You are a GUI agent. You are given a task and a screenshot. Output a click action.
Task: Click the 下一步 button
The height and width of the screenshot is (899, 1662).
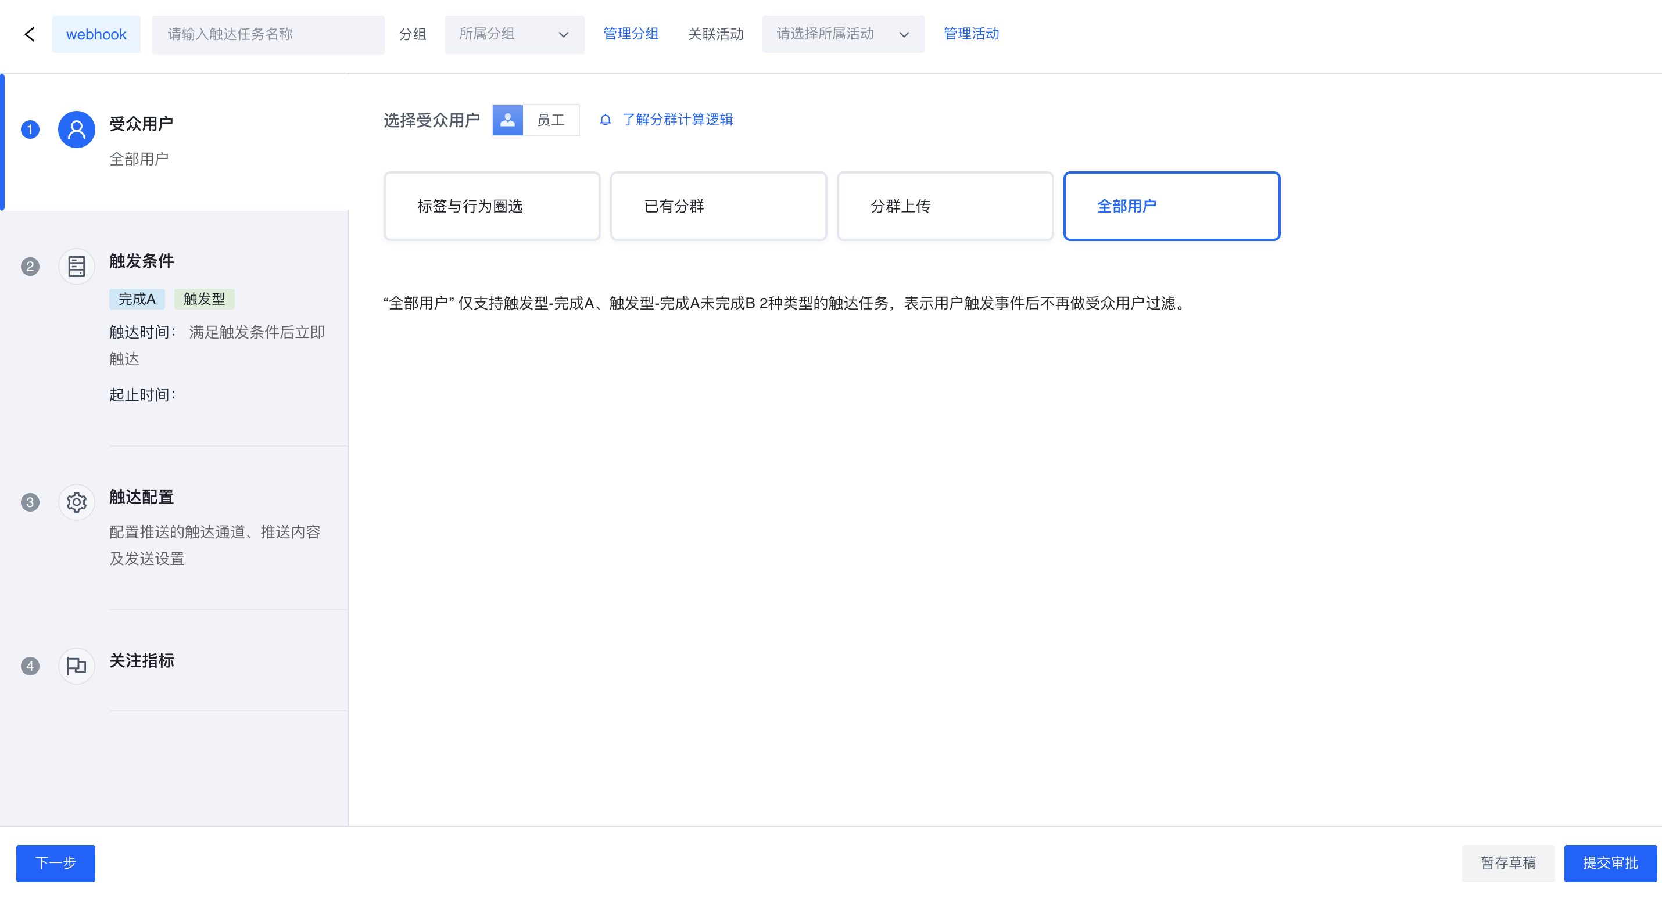click(x=55, y=863)
